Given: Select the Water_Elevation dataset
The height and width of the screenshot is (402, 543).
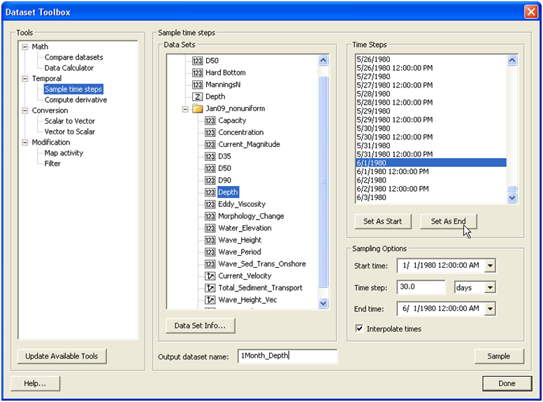Looking at the screenshot, I should 245,228.
